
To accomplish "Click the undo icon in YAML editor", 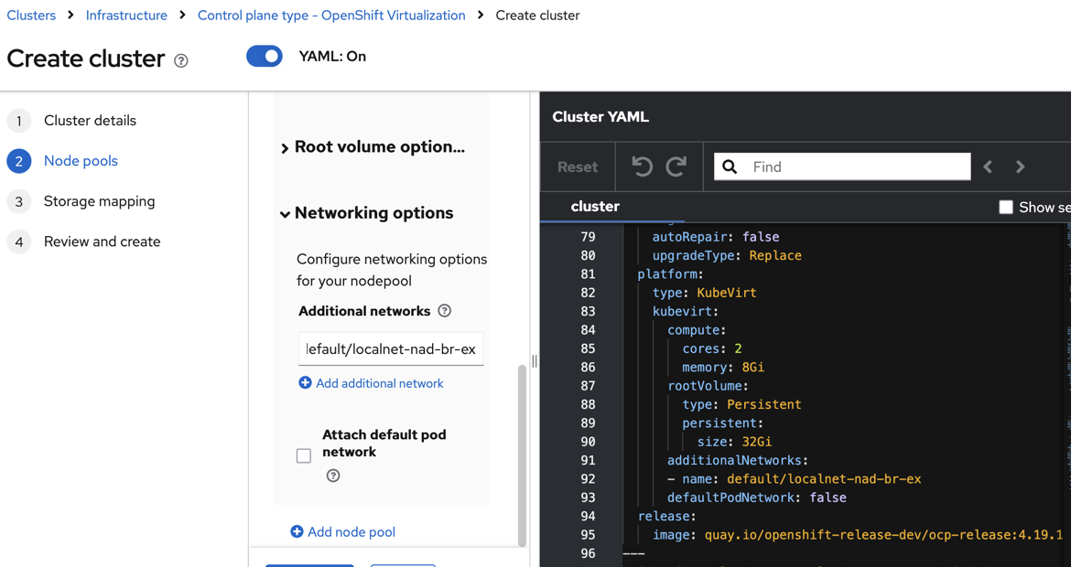I will pos(642,166).
